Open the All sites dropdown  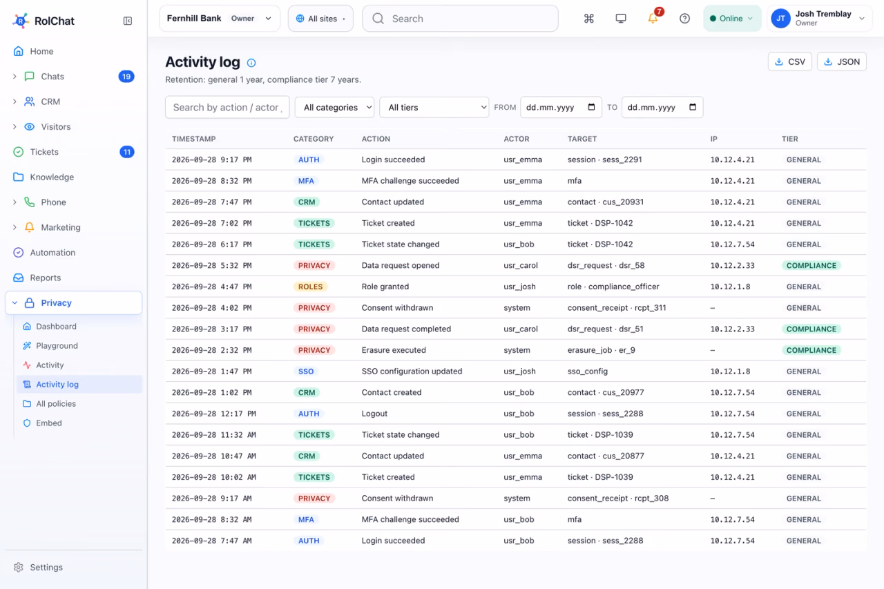[x=320, y=19]
